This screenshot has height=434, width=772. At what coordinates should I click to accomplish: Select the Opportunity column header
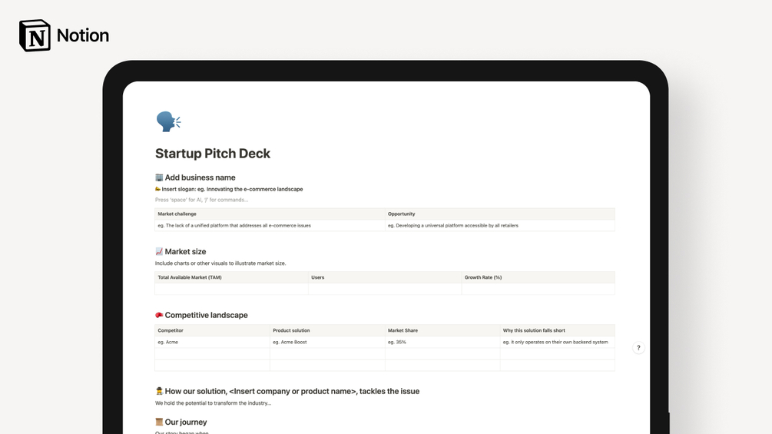[x=402, y=214]
